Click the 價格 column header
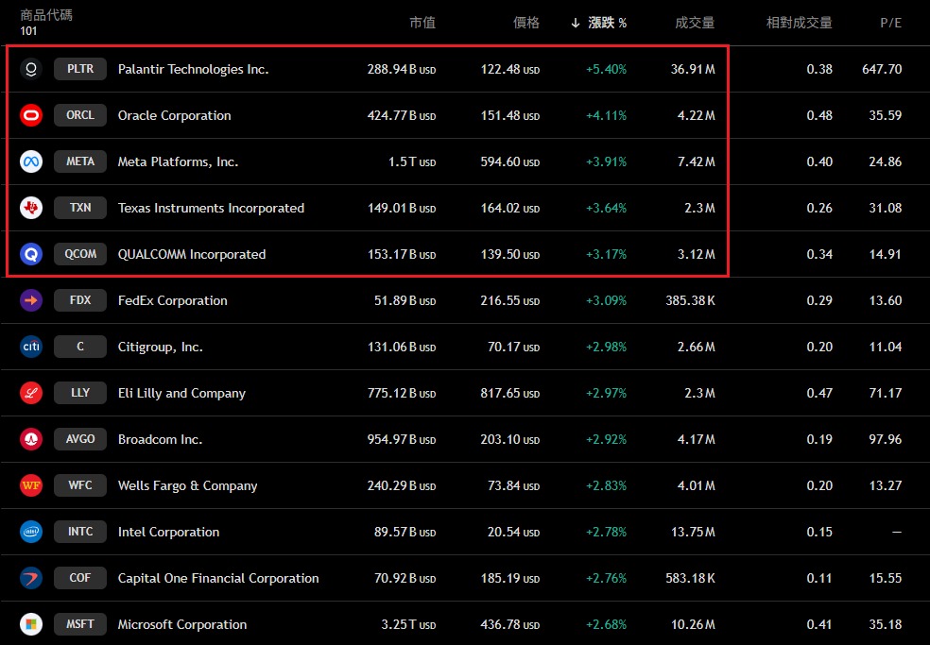The height and width of the screenshot is (645, 930). (526, 23)
